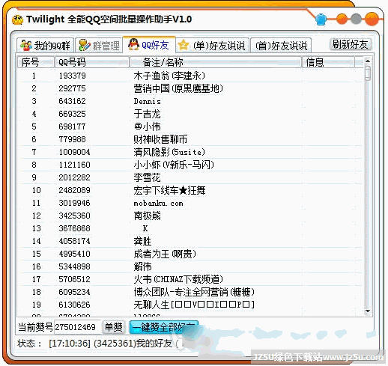Image resolution: width=388 pixels, height=366 pixels.
Task: Click QQ number 2482089
Action: [74, 190]
